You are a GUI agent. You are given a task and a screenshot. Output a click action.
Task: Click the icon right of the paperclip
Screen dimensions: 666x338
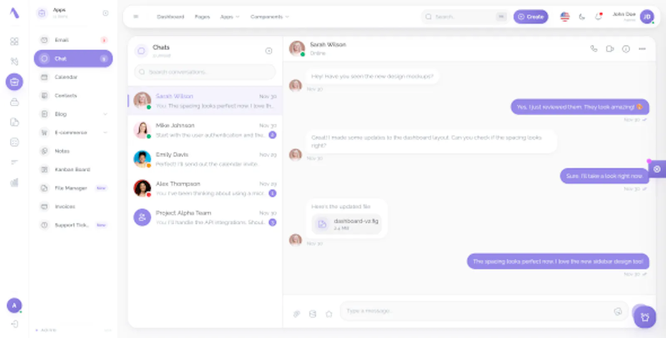[313, 314]
